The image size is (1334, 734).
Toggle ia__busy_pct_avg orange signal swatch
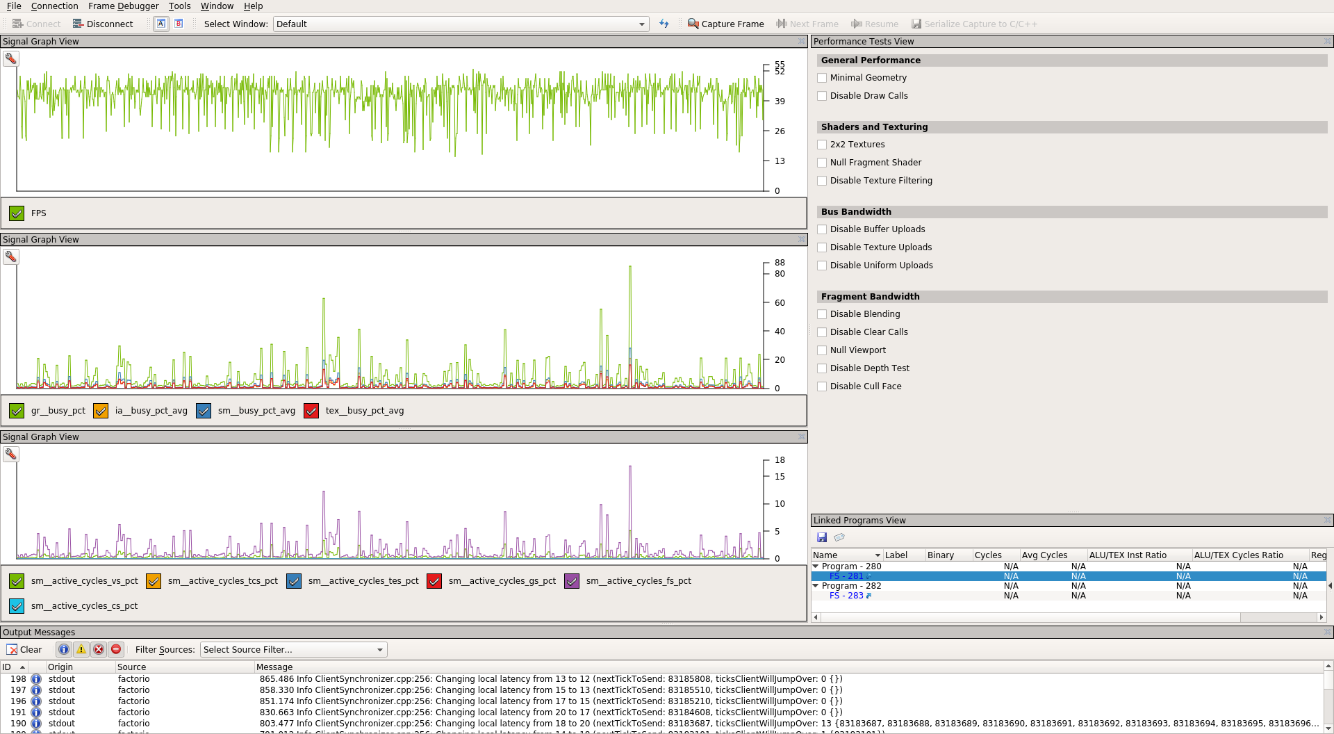101,411
